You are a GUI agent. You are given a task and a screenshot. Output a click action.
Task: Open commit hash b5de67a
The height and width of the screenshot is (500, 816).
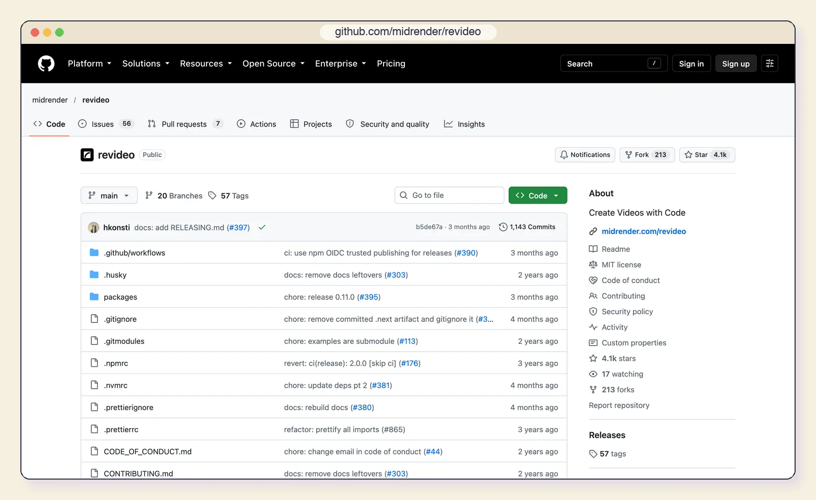click(429, 227)
